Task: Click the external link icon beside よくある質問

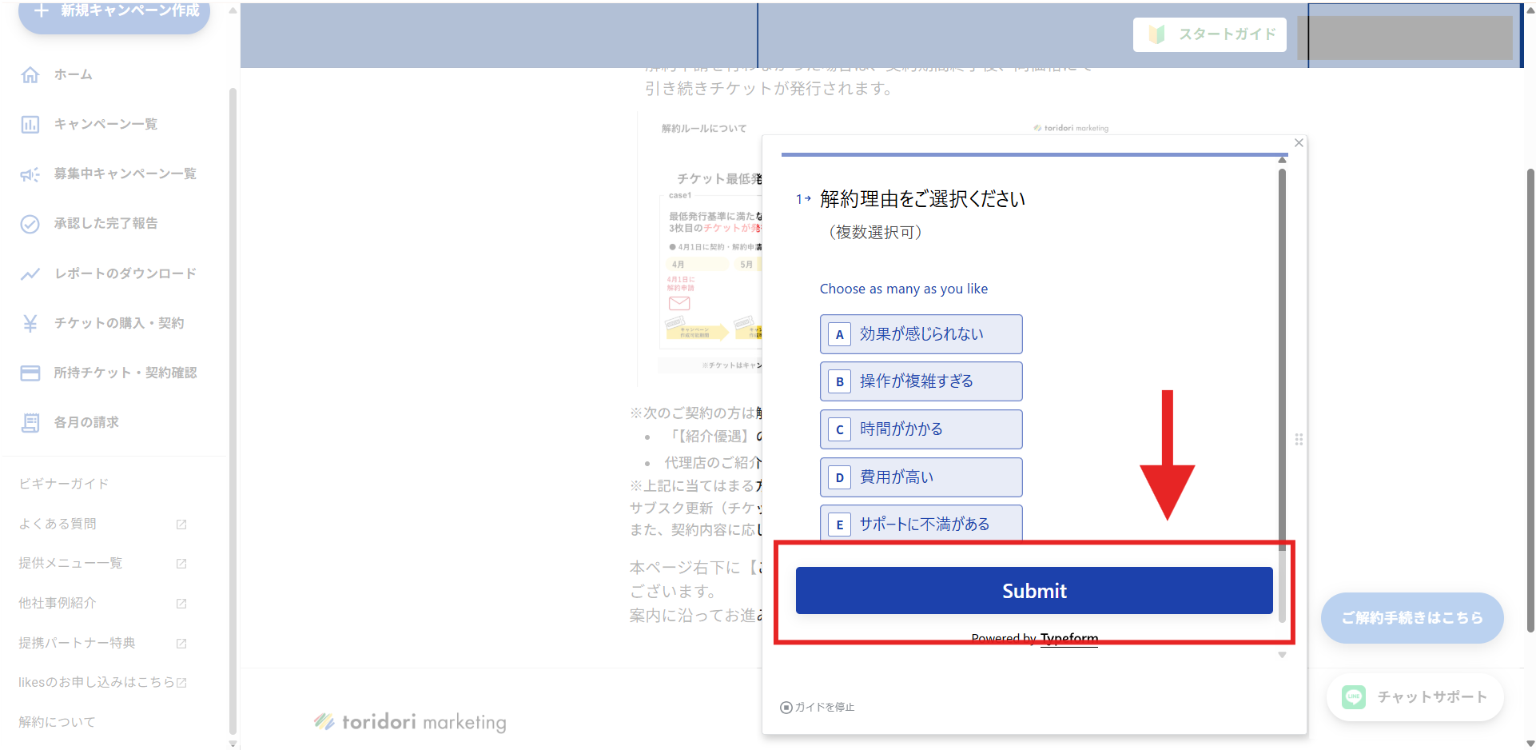Action: pyautogui.click(x=181, y=525)
